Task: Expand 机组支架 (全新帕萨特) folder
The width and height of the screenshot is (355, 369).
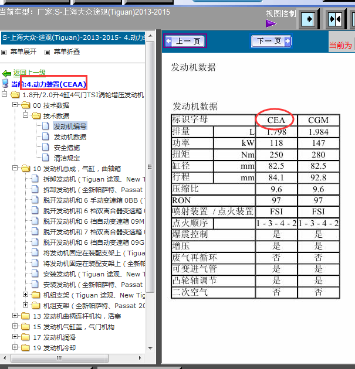Action: [25, 305]
